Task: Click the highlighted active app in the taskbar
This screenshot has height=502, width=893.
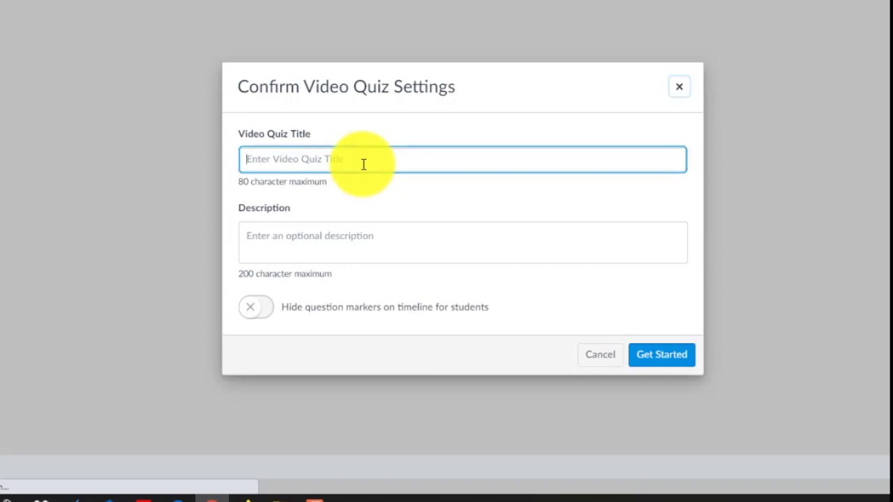Action: 211,499
